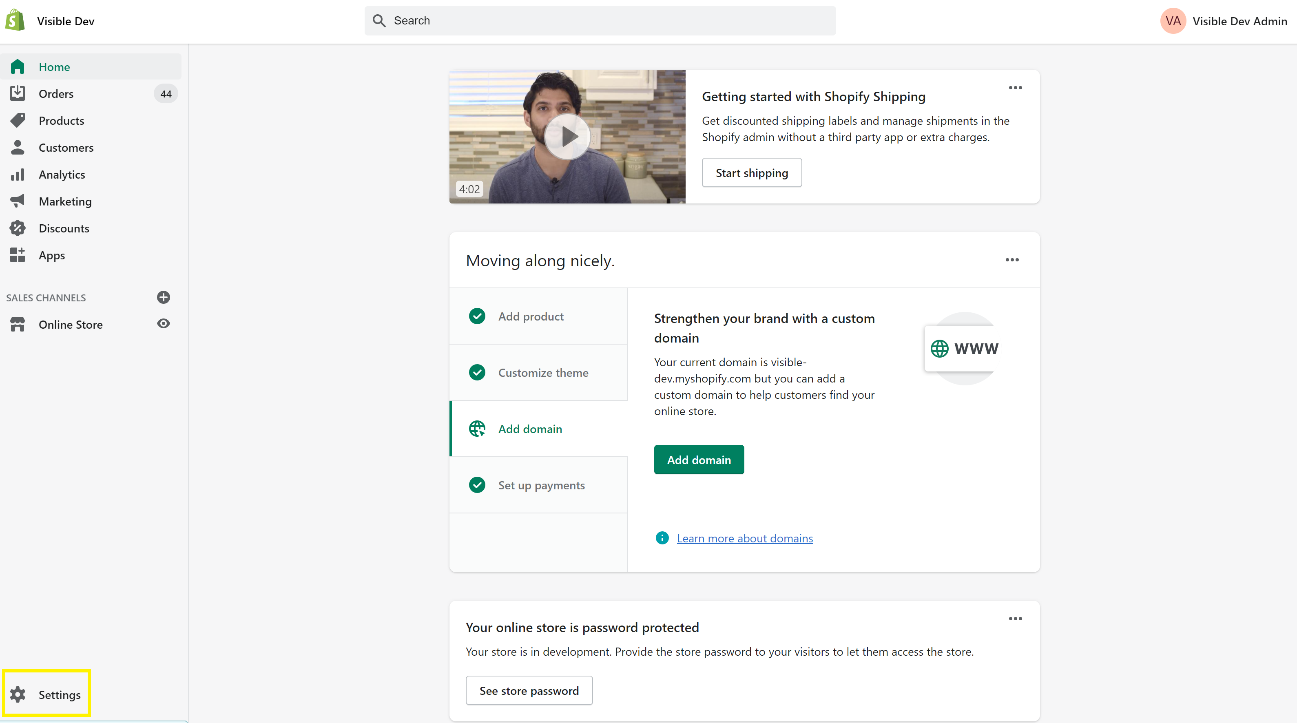Click the green Add domain button
Screen dimensions: 1297x723
[x=699, y=459]
